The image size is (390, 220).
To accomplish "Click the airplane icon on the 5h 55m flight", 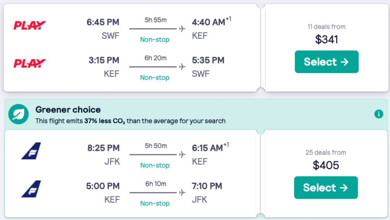I will (182, 29).
